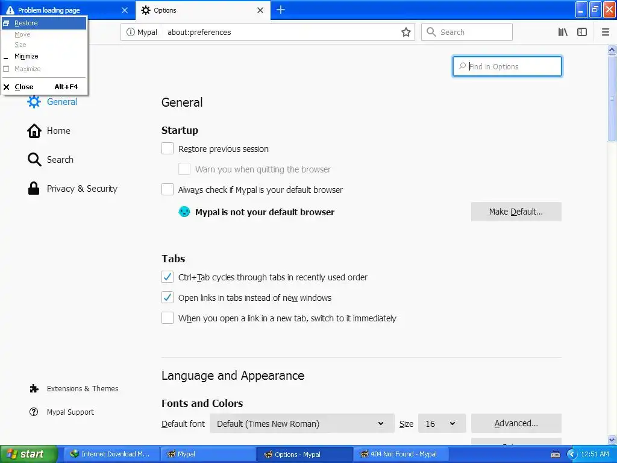617x463 pixels.
Task: Click the Search magnifier icon in sidebar
Action: point(34,159)
